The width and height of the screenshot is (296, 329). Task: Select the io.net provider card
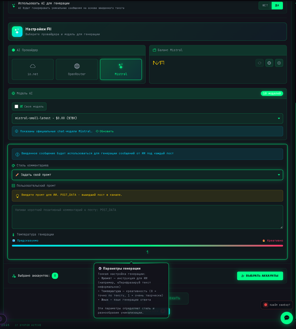[33, 70]
